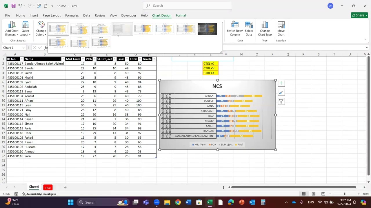The height and width of the screenshot is (208, 371).
Task: Click the Share button
Action: tap(359, 15)
